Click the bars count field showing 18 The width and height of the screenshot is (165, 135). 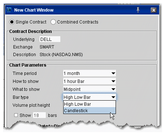pos(39,115)
